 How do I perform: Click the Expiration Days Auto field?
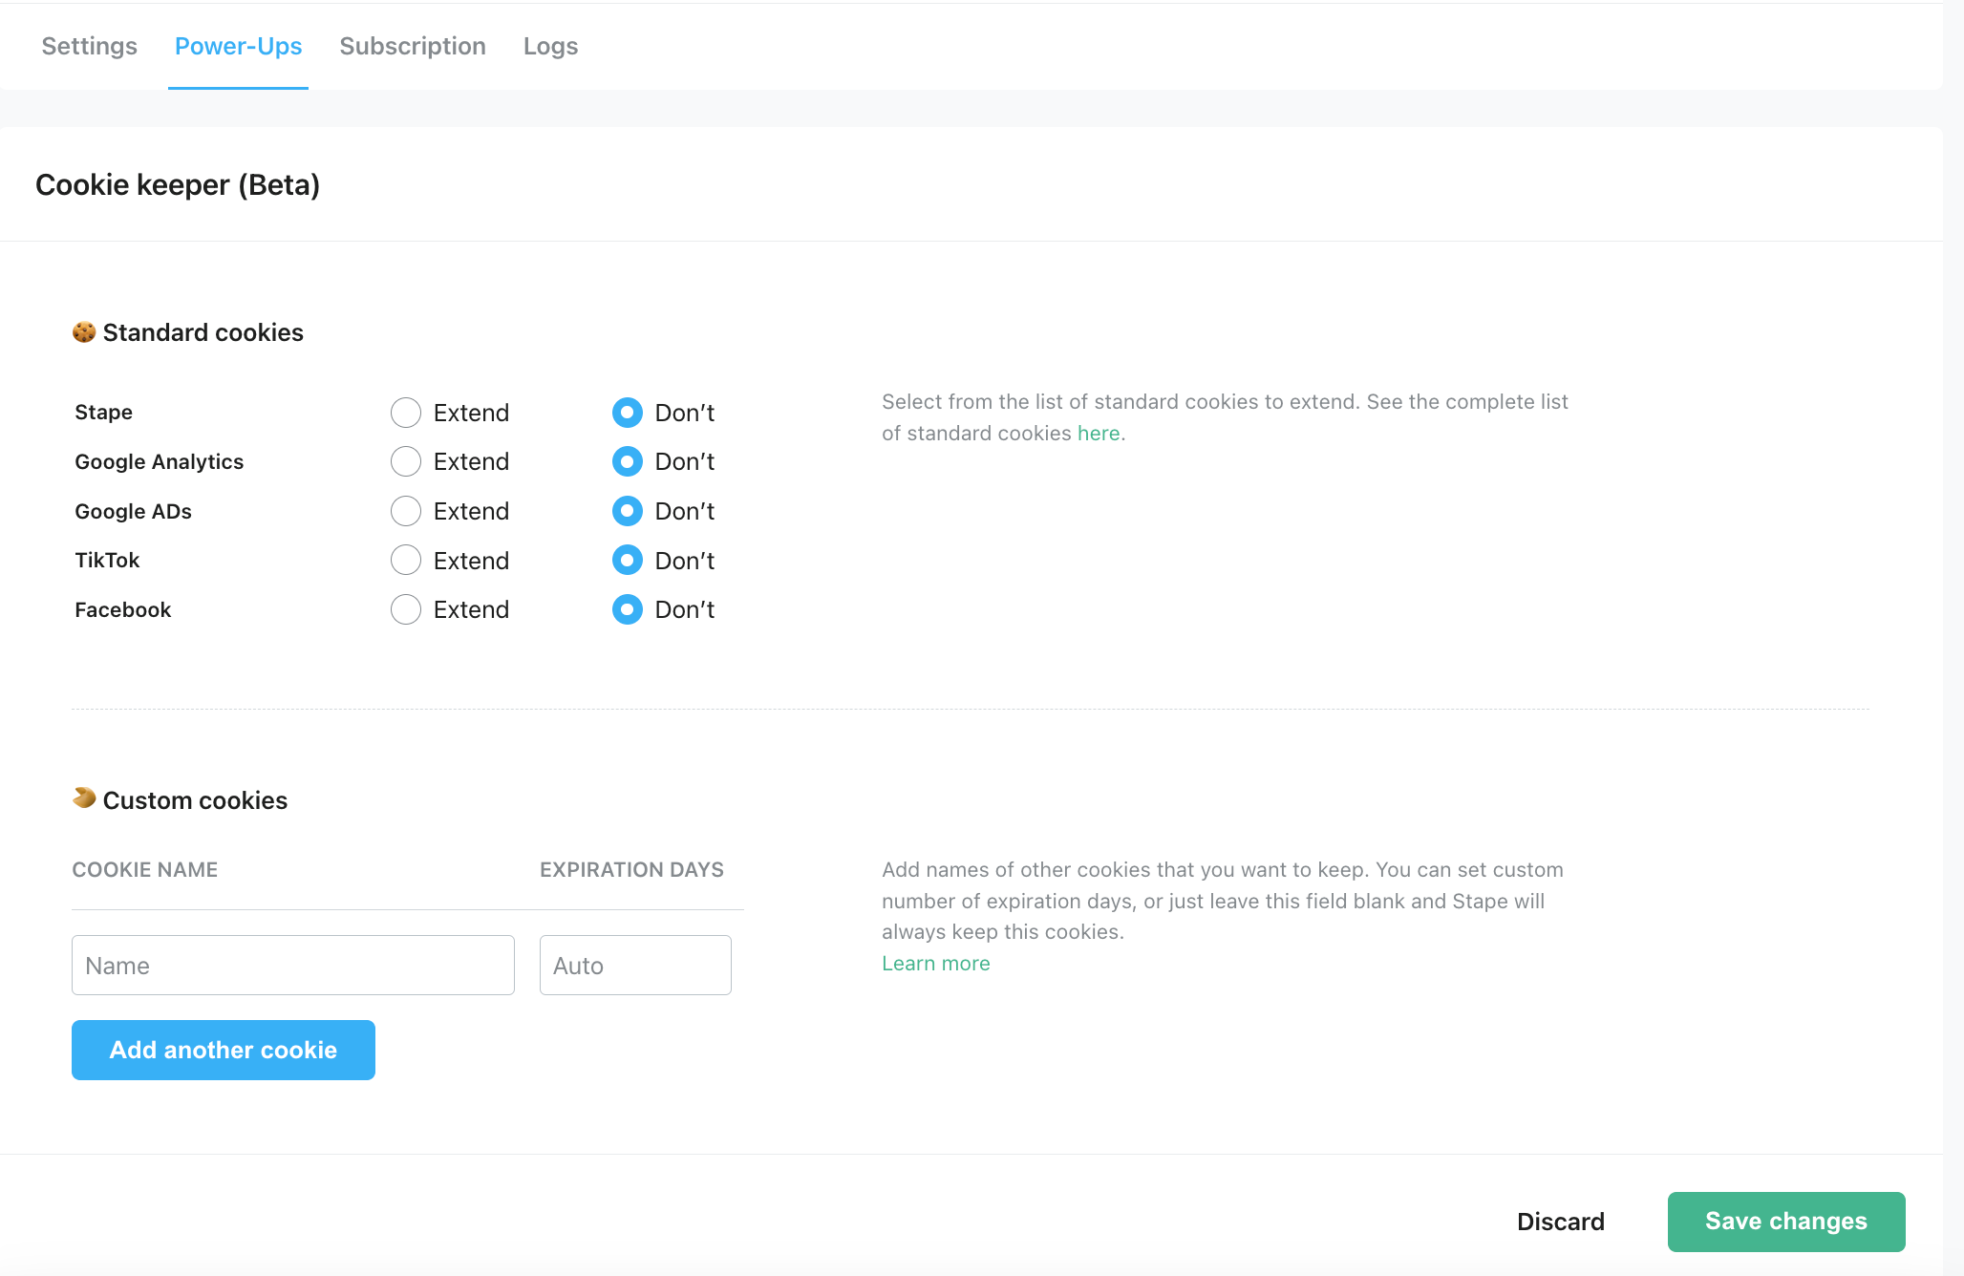[x=637, y=966]
